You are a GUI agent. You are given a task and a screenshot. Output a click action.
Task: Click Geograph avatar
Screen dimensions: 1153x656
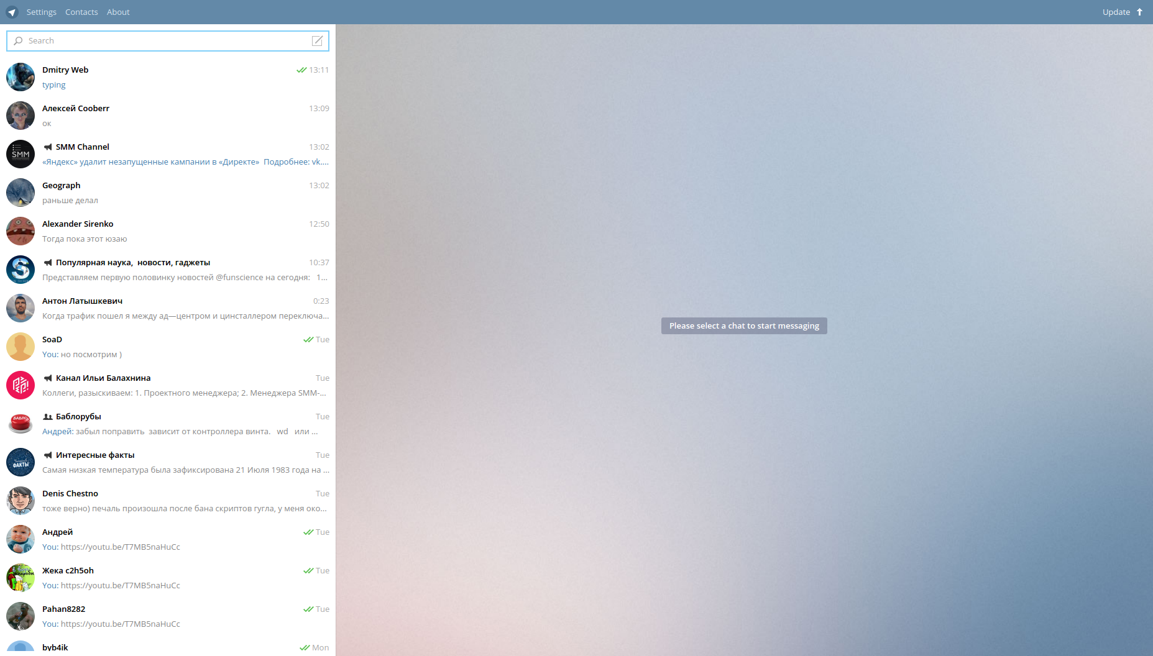pyautogui.click(x=21, y=193)
